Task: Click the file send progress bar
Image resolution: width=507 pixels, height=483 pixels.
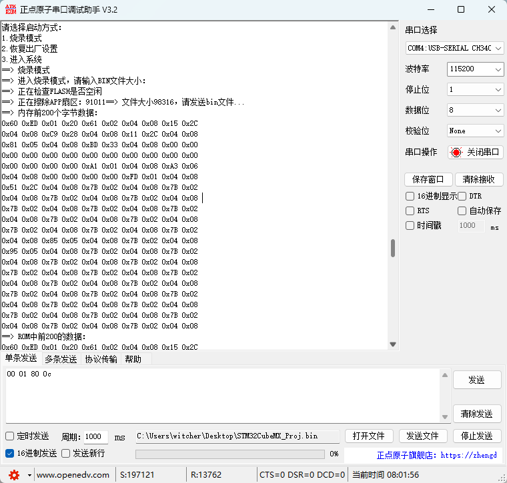Action: point(230,454)
